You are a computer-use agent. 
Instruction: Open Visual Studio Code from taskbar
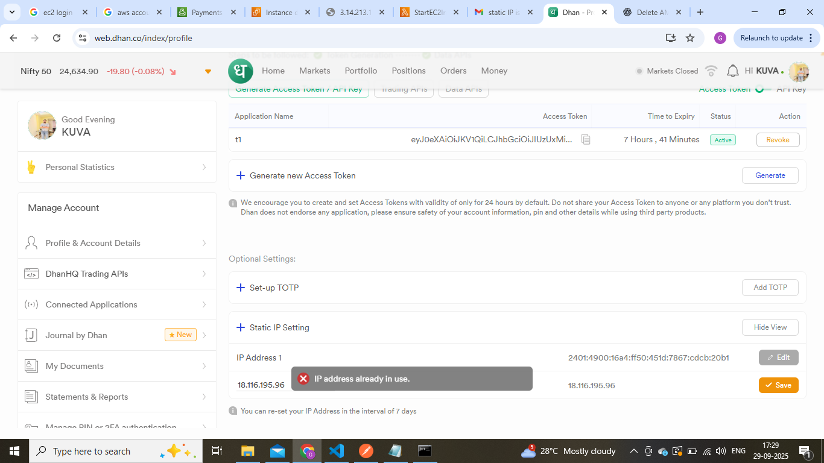coord(337,451)
